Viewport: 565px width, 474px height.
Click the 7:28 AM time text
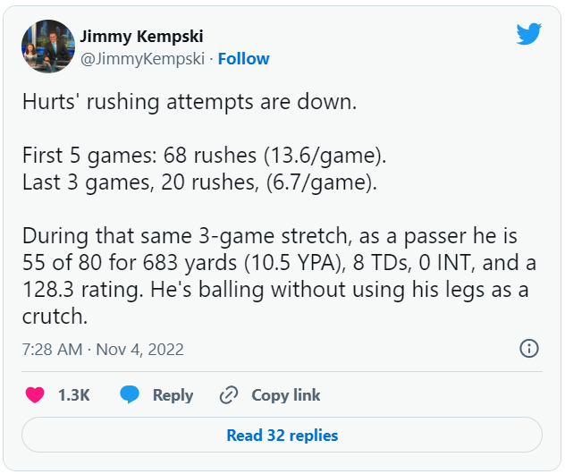pyautogui.click(x=52, y=349)
